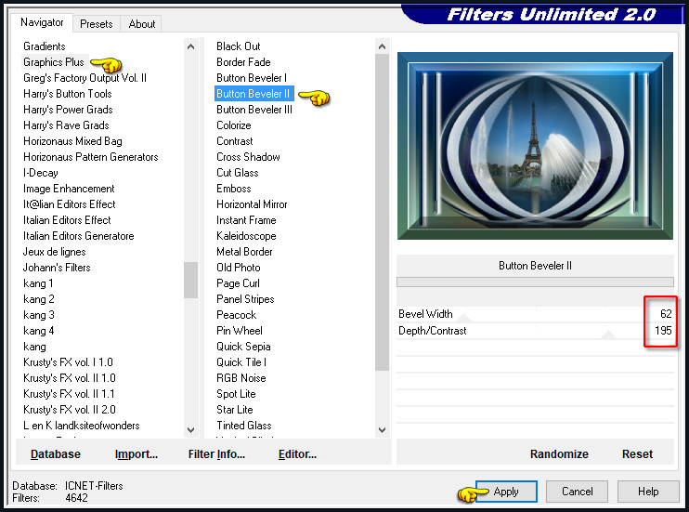Click the filter list scrollbar thumb
The width and height of the screenshot is (689, 512).
(383, 213)
